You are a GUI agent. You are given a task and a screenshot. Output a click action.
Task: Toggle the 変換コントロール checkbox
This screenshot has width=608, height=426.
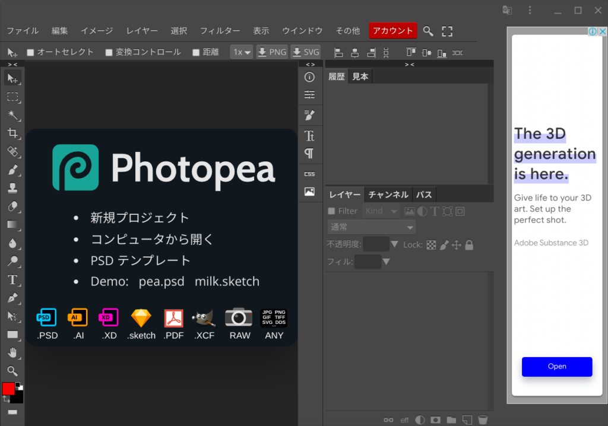point(109,52)
